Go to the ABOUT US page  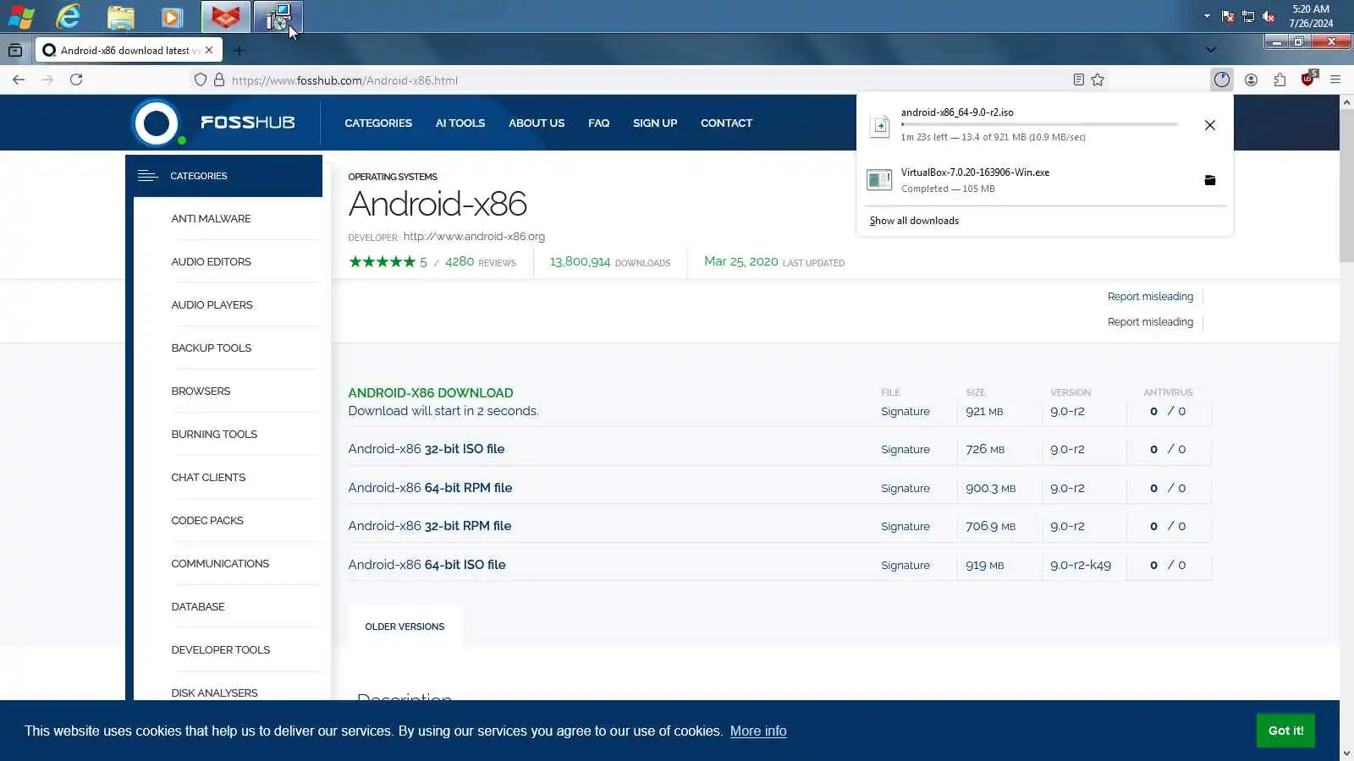[x=537, y=123]
